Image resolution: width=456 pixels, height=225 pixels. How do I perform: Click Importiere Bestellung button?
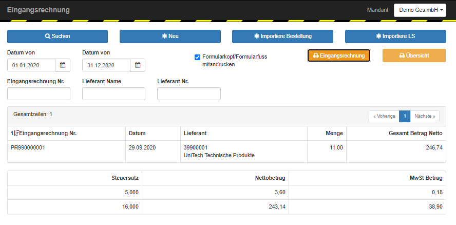coord(282,36)
